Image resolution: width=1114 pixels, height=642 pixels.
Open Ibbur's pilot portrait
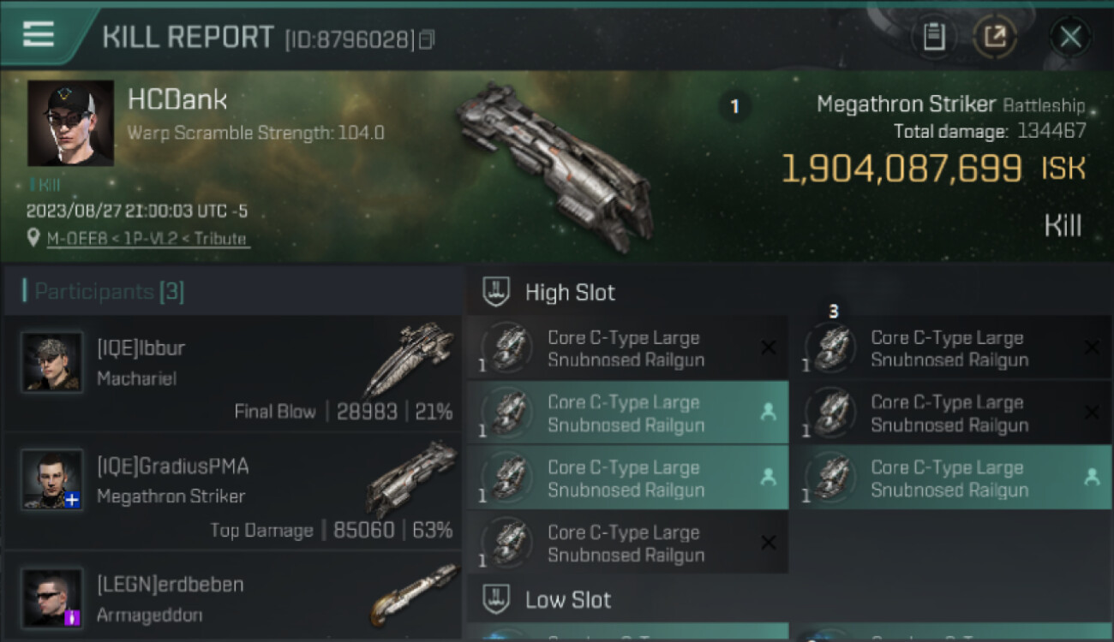pyautogui.click(x=52, y=362)
